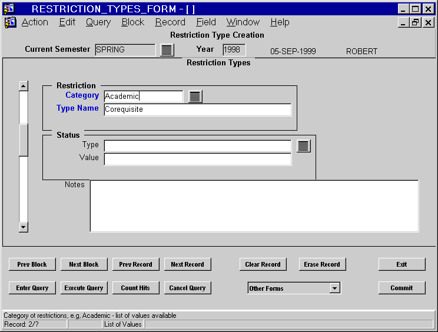Open the Edit menu
Image resolution: width=438 pixels, height=332 pixels.
click(x=67, y=22)
